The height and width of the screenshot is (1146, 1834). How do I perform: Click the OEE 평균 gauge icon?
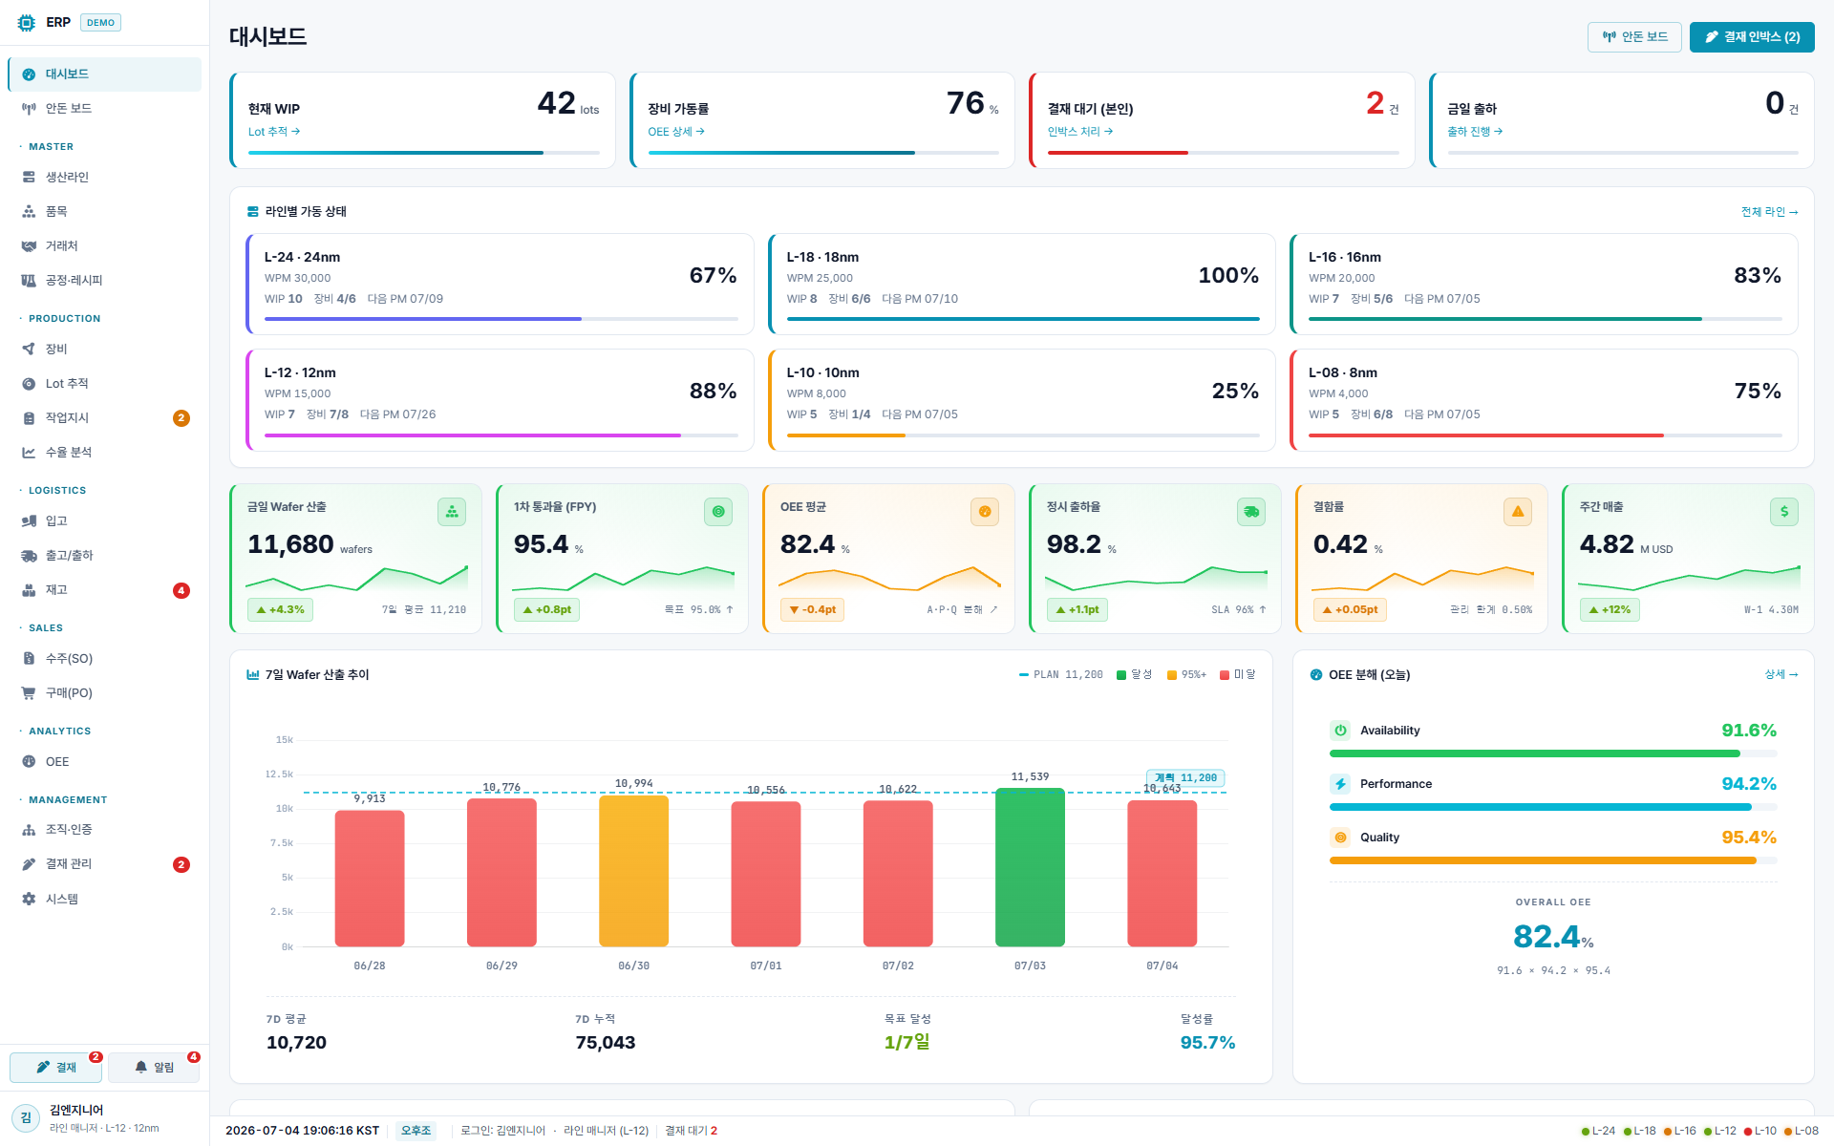[x=985, y=512]
